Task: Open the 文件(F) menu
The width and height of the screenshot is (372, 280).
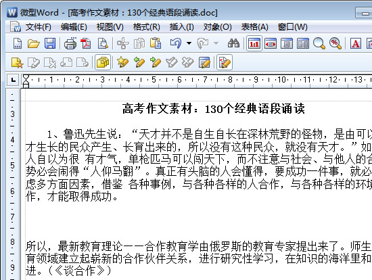Action: 38,27
